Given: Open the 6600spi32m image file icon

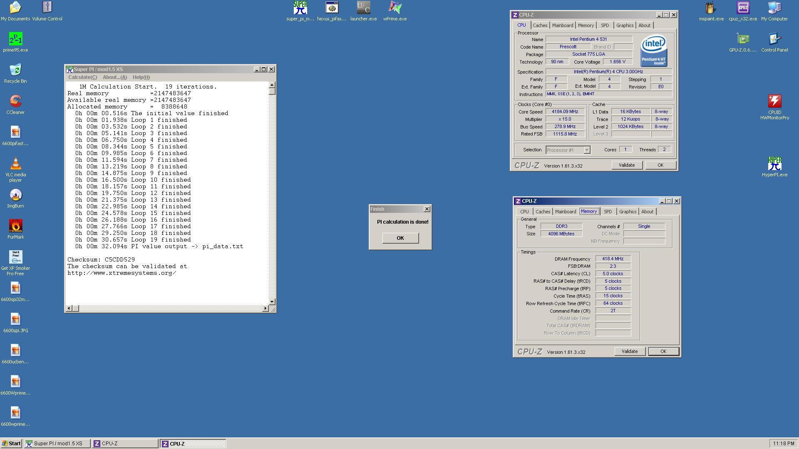Looking at the screenshot, I should [x=15, y=291].
